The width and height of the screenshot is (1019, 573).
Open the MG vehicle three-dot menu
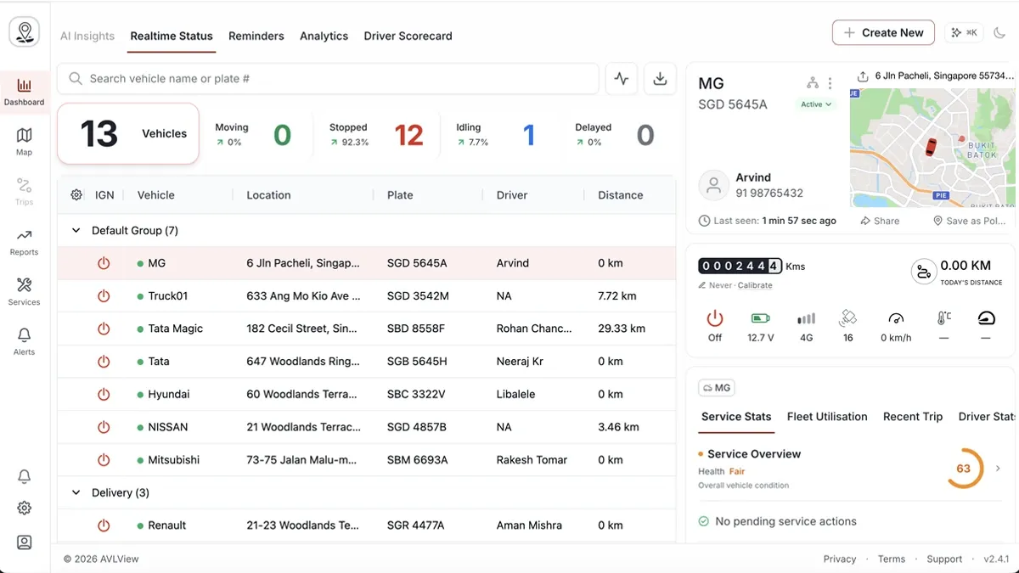pos(830,83)
